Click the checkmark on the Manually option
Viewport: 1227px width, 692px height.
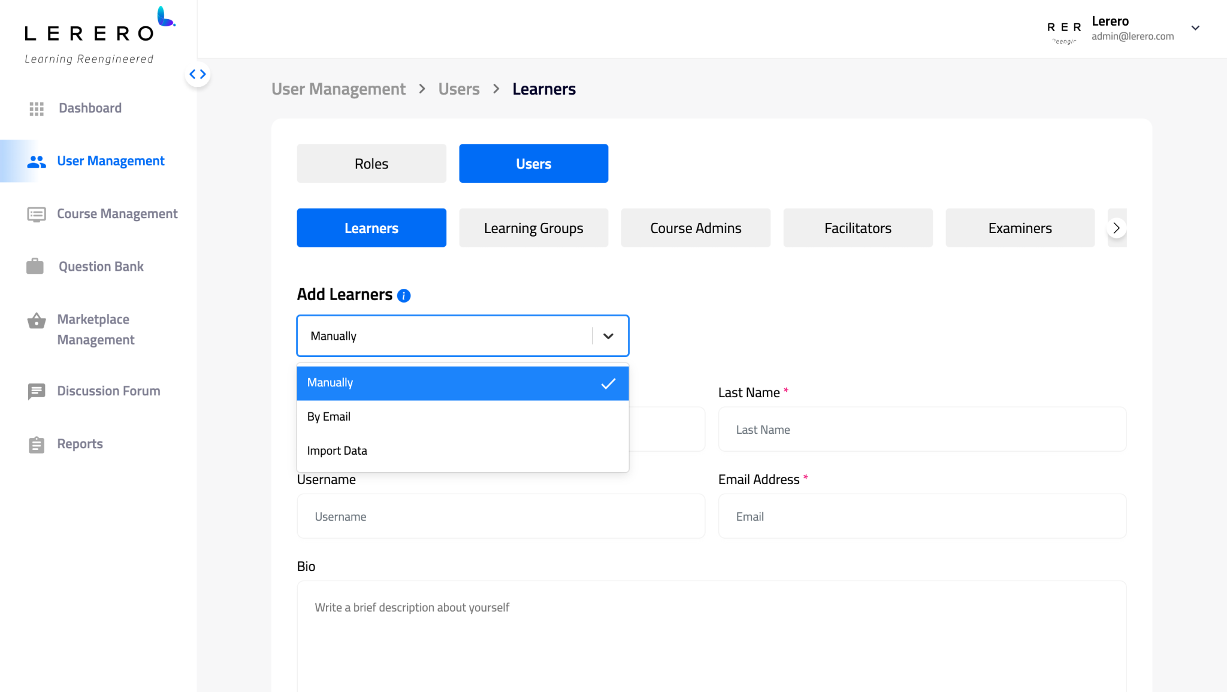coord(608,383)
